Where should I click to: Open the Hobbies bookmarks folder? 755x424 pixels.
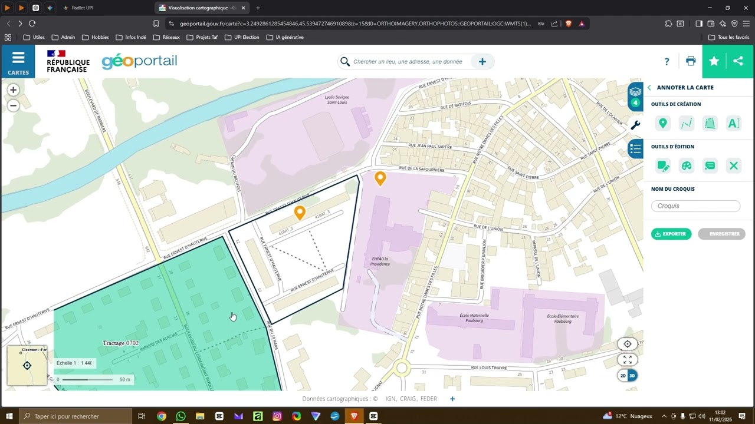96,37
